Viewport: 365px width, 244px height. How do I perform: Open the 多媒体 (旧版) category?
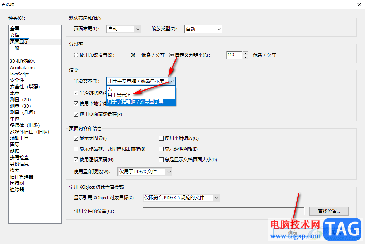point(25,125)
